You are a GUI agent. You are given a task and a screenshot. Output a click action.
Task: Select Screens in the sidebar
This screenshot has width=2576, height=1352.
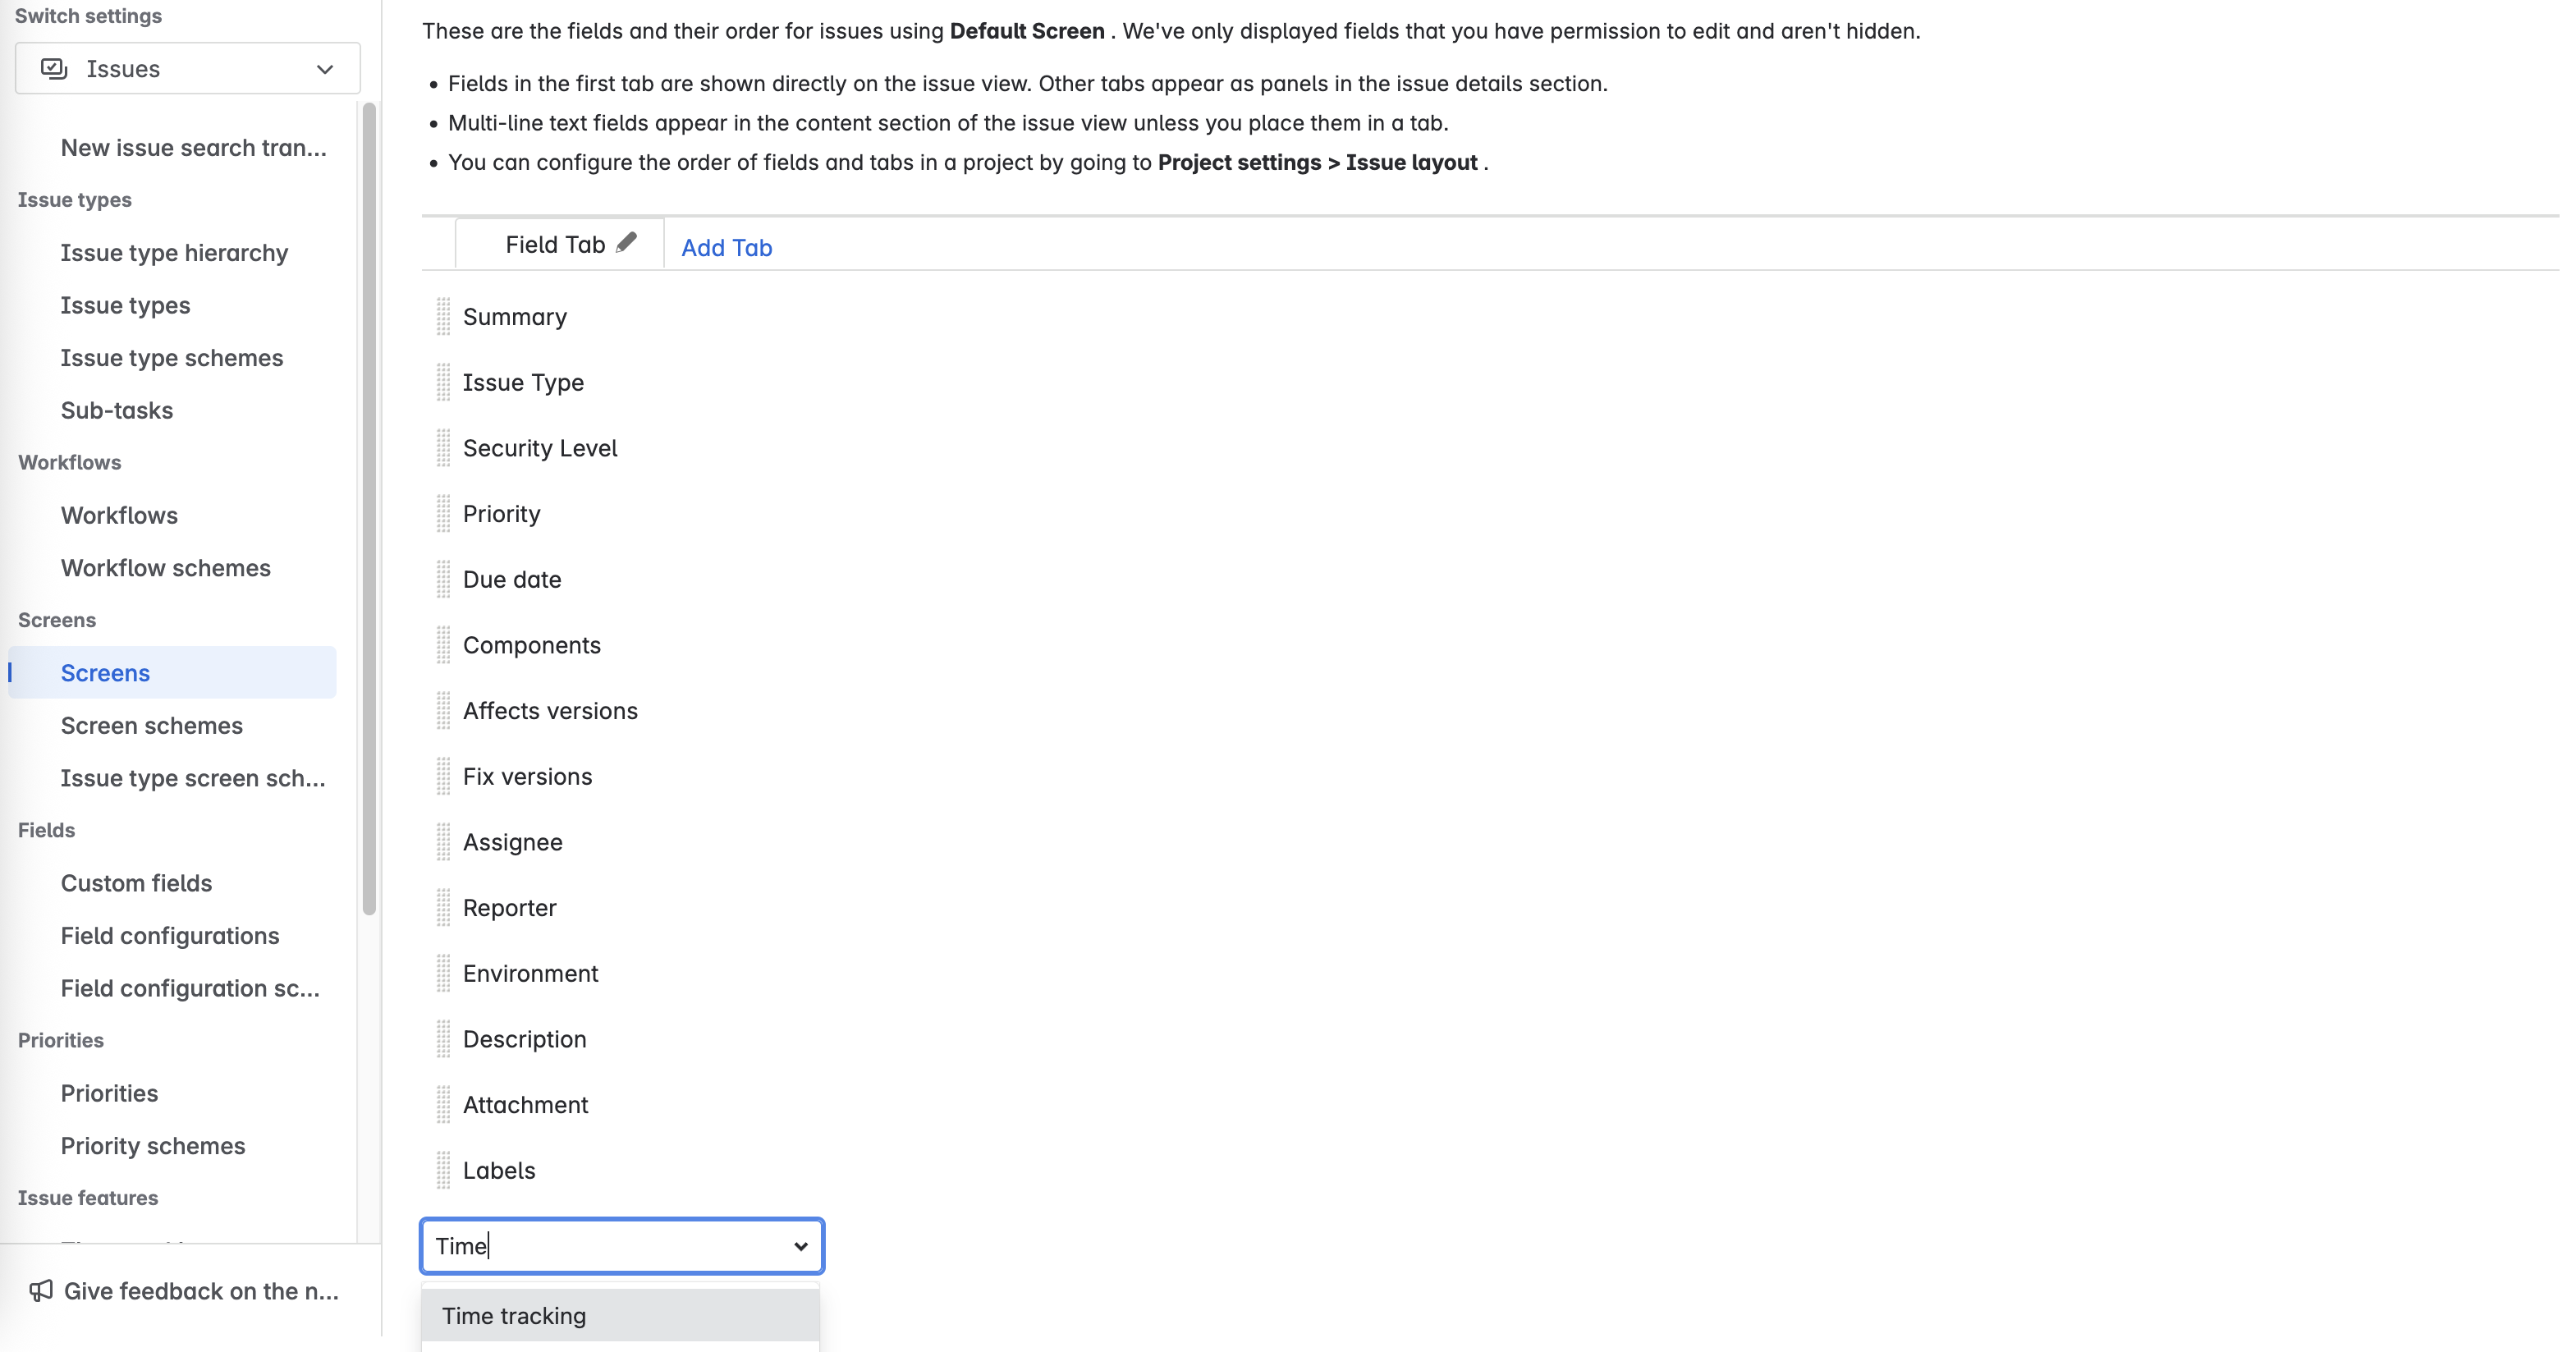[x=104, y=672]
